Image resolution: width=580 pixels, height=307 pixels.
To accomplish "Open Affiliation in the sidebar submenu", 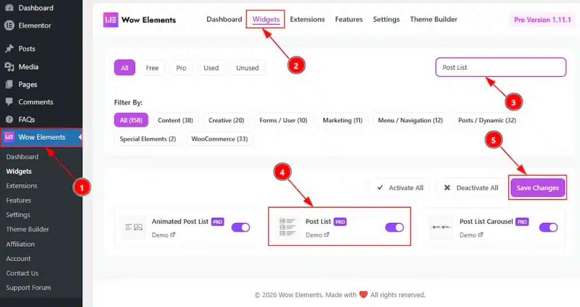I will 20,244.
